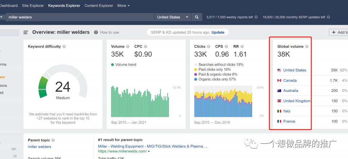Click help icon next to CPC
The image size is (348, 159).
pos(146,46)
